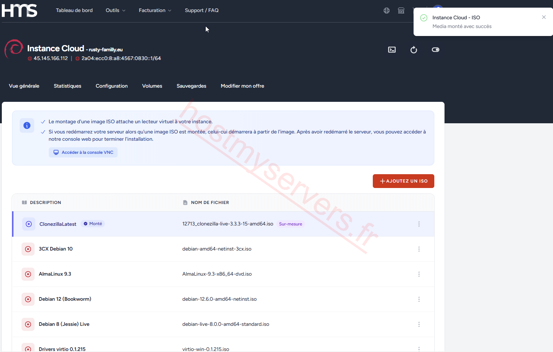This screenshot has height=352, width=553.
Task: Click filename AlmaLinux-9.3-x86_64-dvd.iso
Action: click(217, 274)
